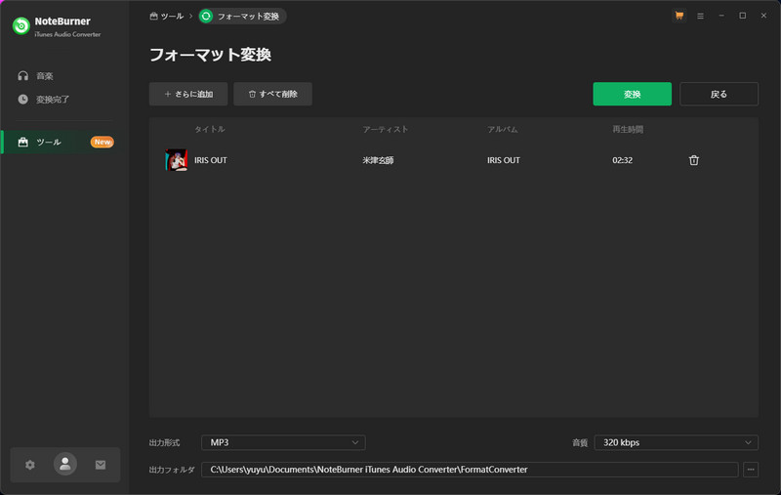
Task: Click the IRIS OUT album cell
Action: (504, 160)
